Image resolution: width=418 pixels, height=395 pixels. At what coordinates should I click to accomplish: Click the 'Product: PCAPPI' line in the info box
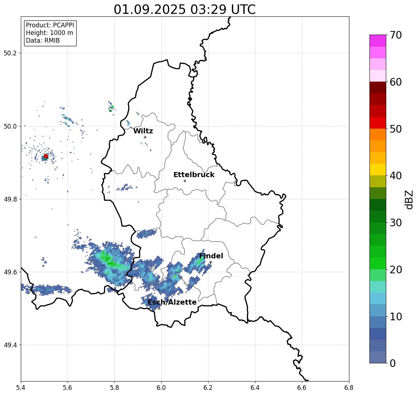click(x=50, y=25)
